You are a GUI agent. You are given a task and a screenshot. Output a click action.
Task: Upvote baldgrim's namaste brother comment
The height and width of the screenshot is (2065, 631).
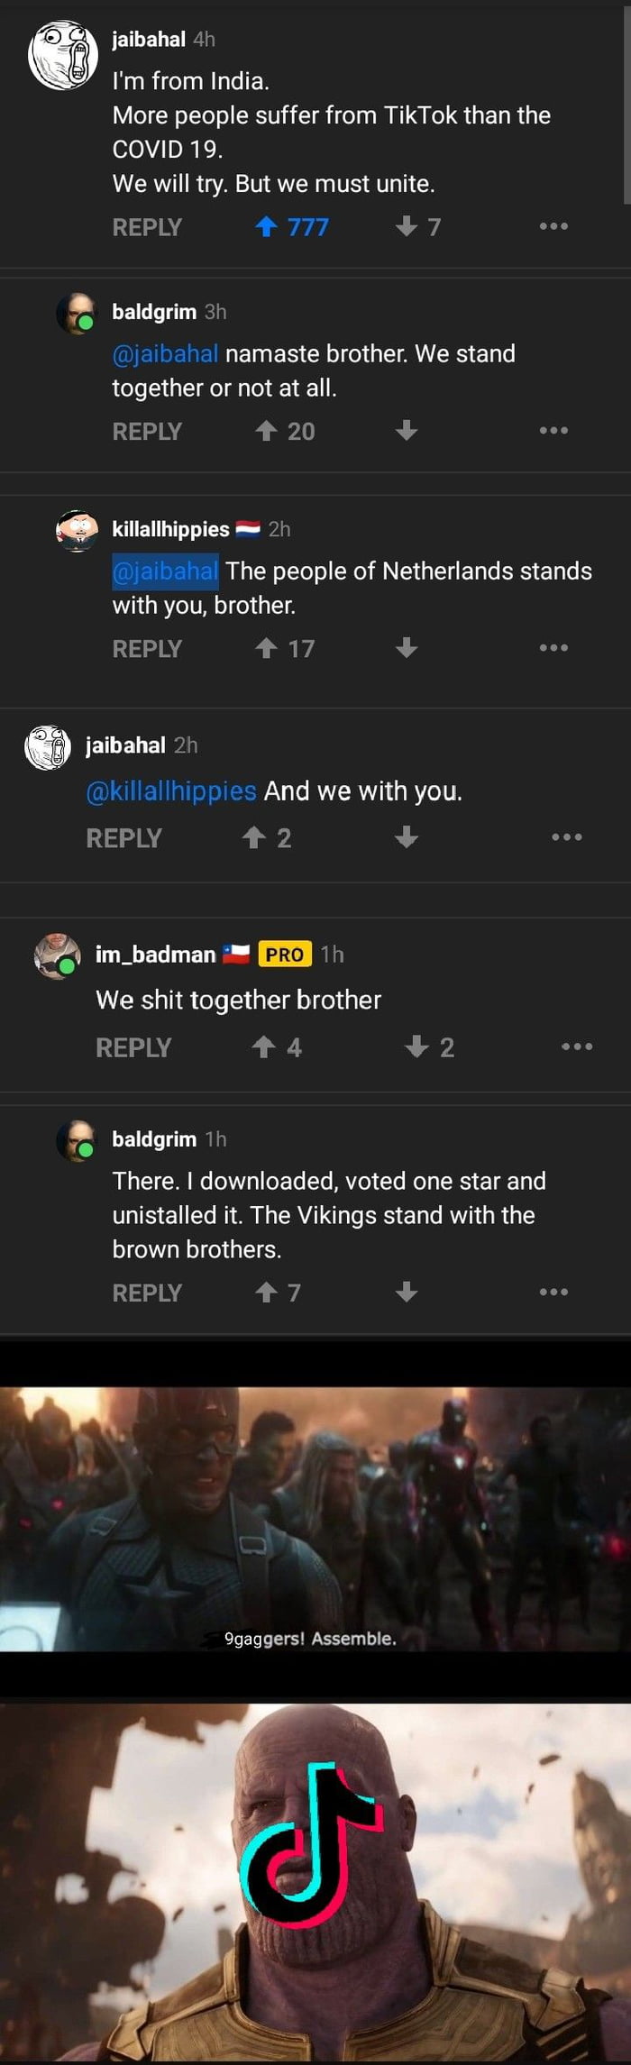(267, 432)
